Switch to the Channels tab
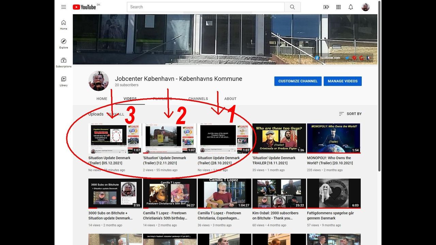 tap(198, 99)
